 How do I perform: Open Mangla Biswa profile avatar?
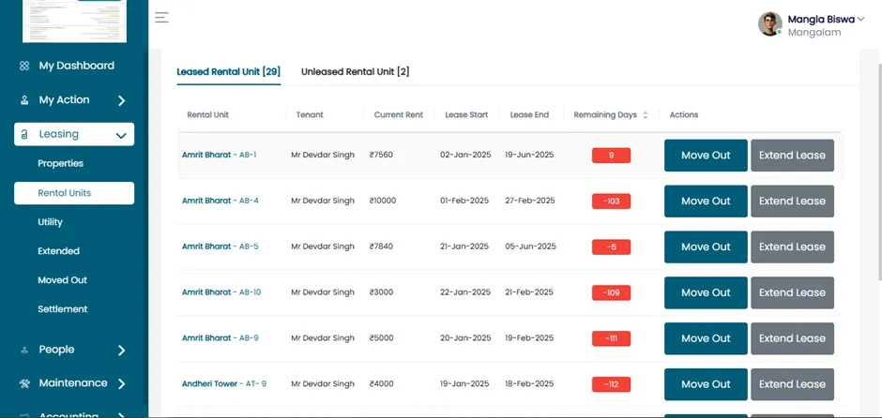770,24
